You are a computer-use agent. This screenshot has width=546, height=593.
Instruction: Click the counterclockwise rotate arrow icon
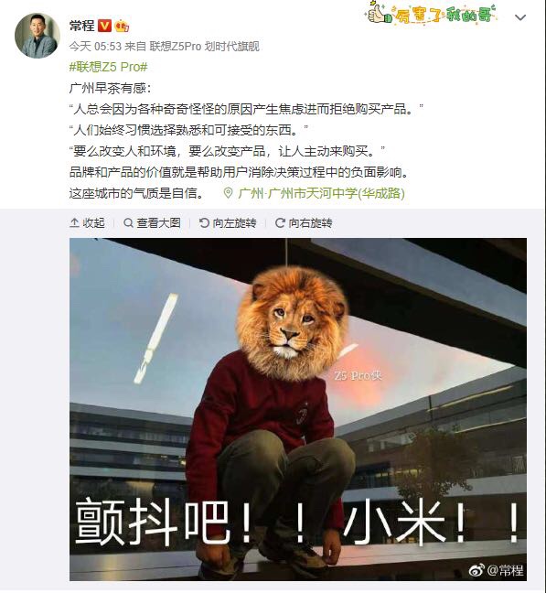204,223
